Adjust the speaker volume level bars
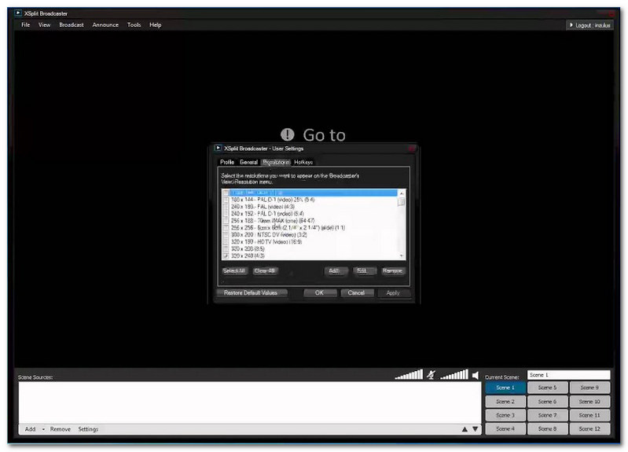Viewport: 628px width, 452px height. pos(454,374)
